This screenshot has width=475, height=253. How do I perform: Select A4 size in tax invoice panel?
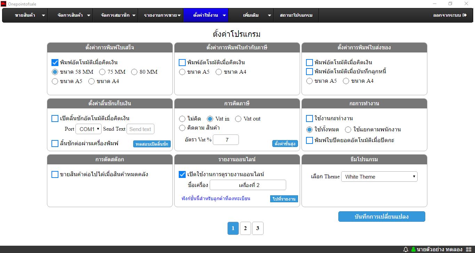point(219,72)
